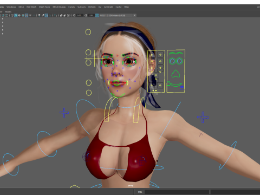Viewport: 260px width, 195px height.
Task: Select the left blue eye circle in face panel
Action: 172,61
